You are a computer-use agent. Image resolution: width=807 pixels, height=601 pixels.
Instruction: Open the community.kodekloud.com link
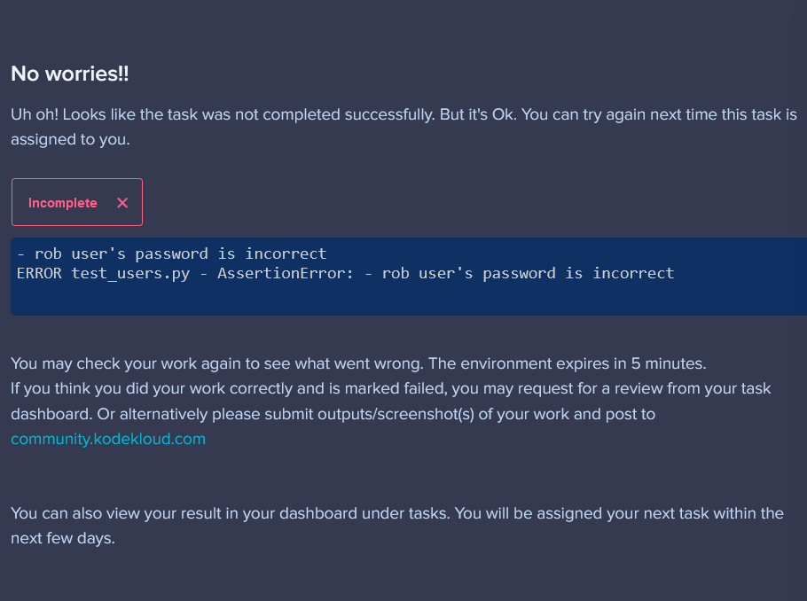click(x=108, y=439)
